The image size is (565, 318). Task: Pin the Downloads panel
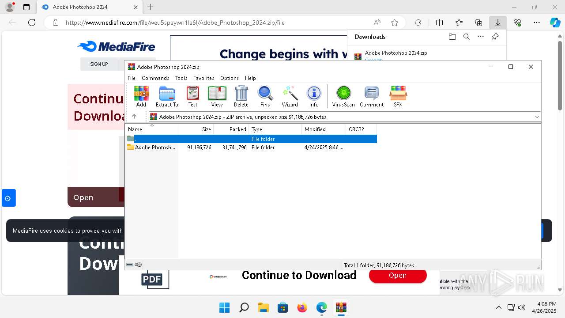tap(495, 37)
